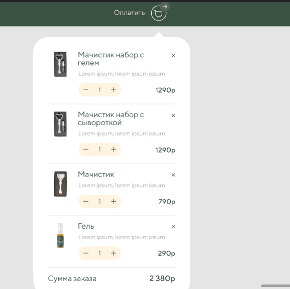The width and height of the screenshot is (290, 289).
Task: Click the title Мачистик набор с сывороткой
Action: point(111,118)
